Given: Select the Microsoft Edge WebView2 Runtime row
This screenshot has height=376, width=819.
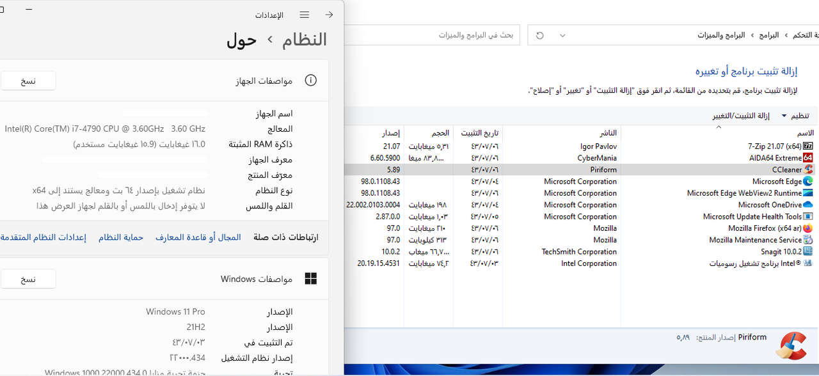Looking at the screenshot, I should [581, 193].
